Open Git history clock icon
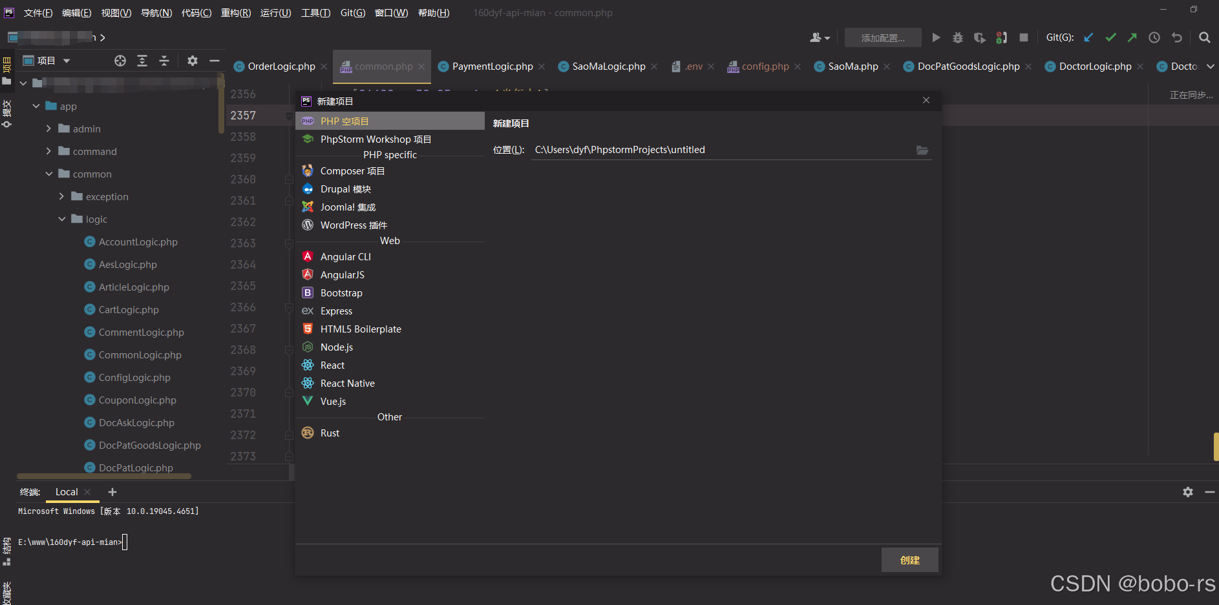 coord(1154,37)
